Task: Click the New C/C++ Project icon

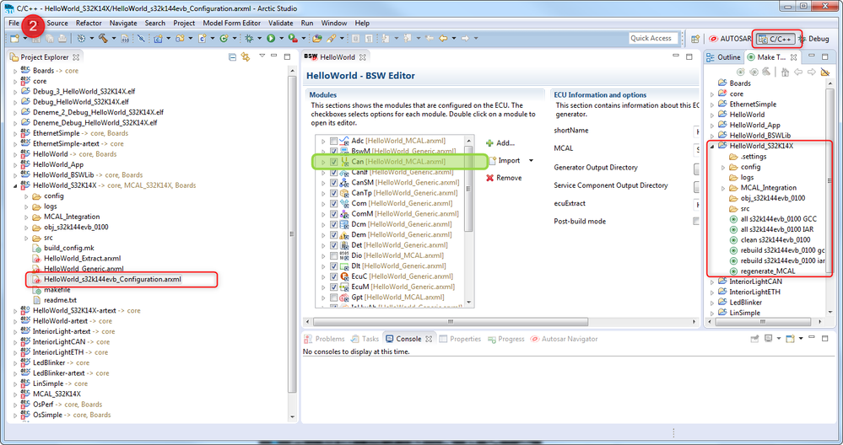Action: click(158, 38)
